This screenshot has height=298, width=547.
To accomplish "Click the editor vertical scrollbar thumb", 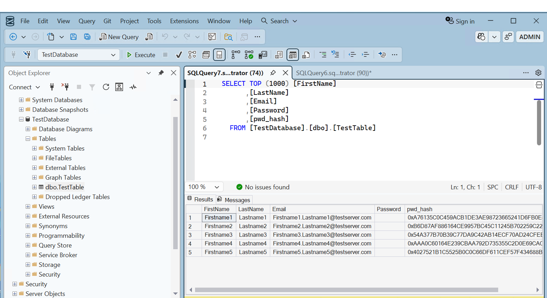I will (x=539, y=123).
